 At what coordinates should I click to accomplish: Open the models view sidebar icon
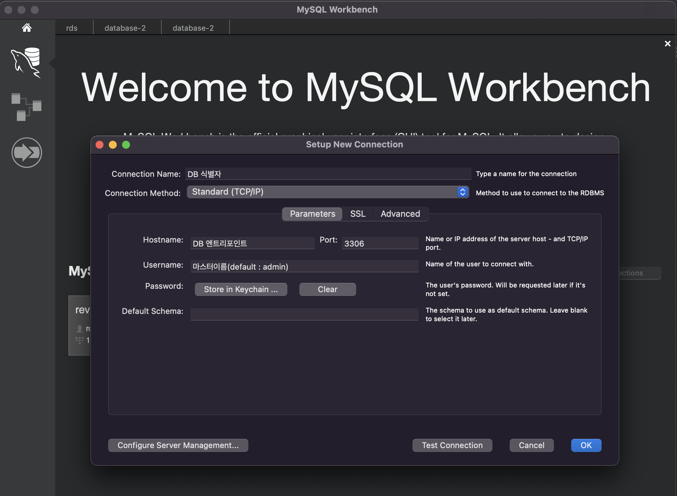26,107
